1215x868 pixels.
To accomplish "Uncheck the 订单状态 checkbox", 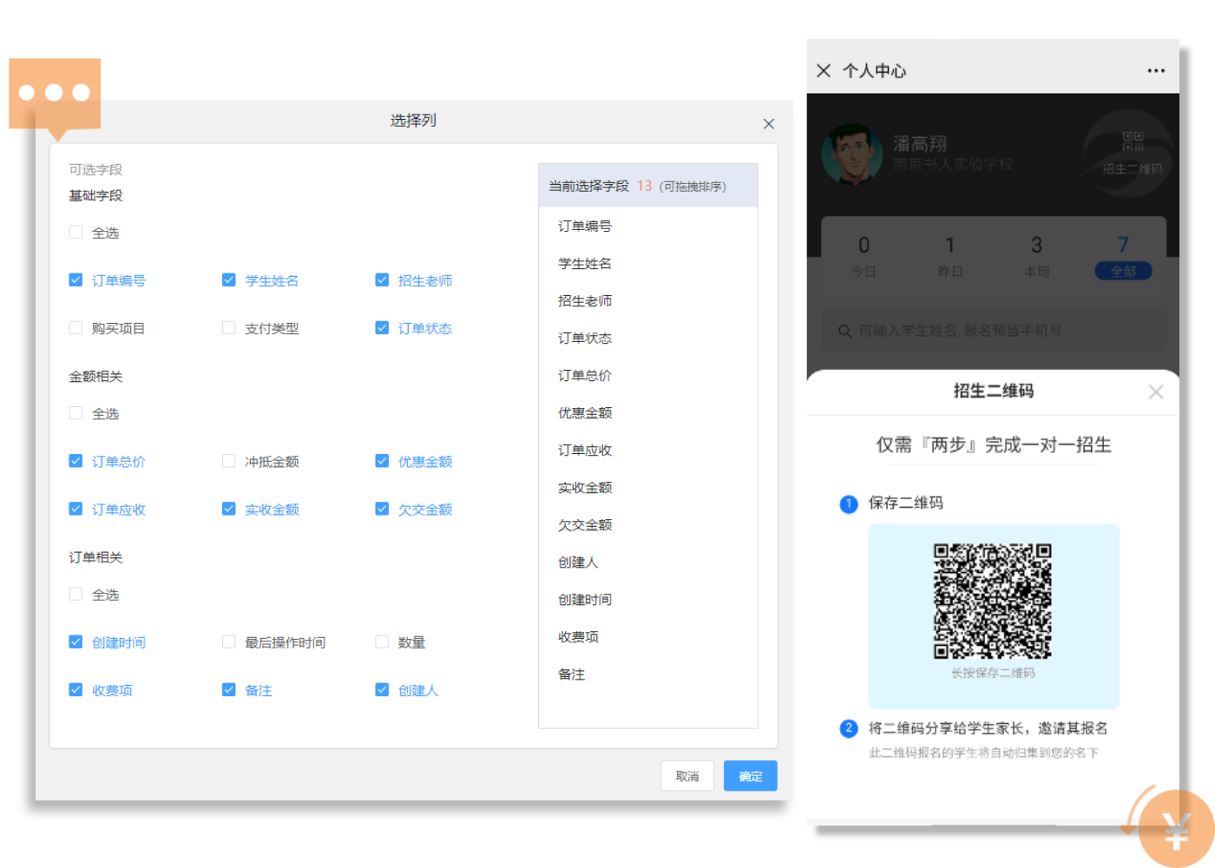I will [x=382, y=327].
